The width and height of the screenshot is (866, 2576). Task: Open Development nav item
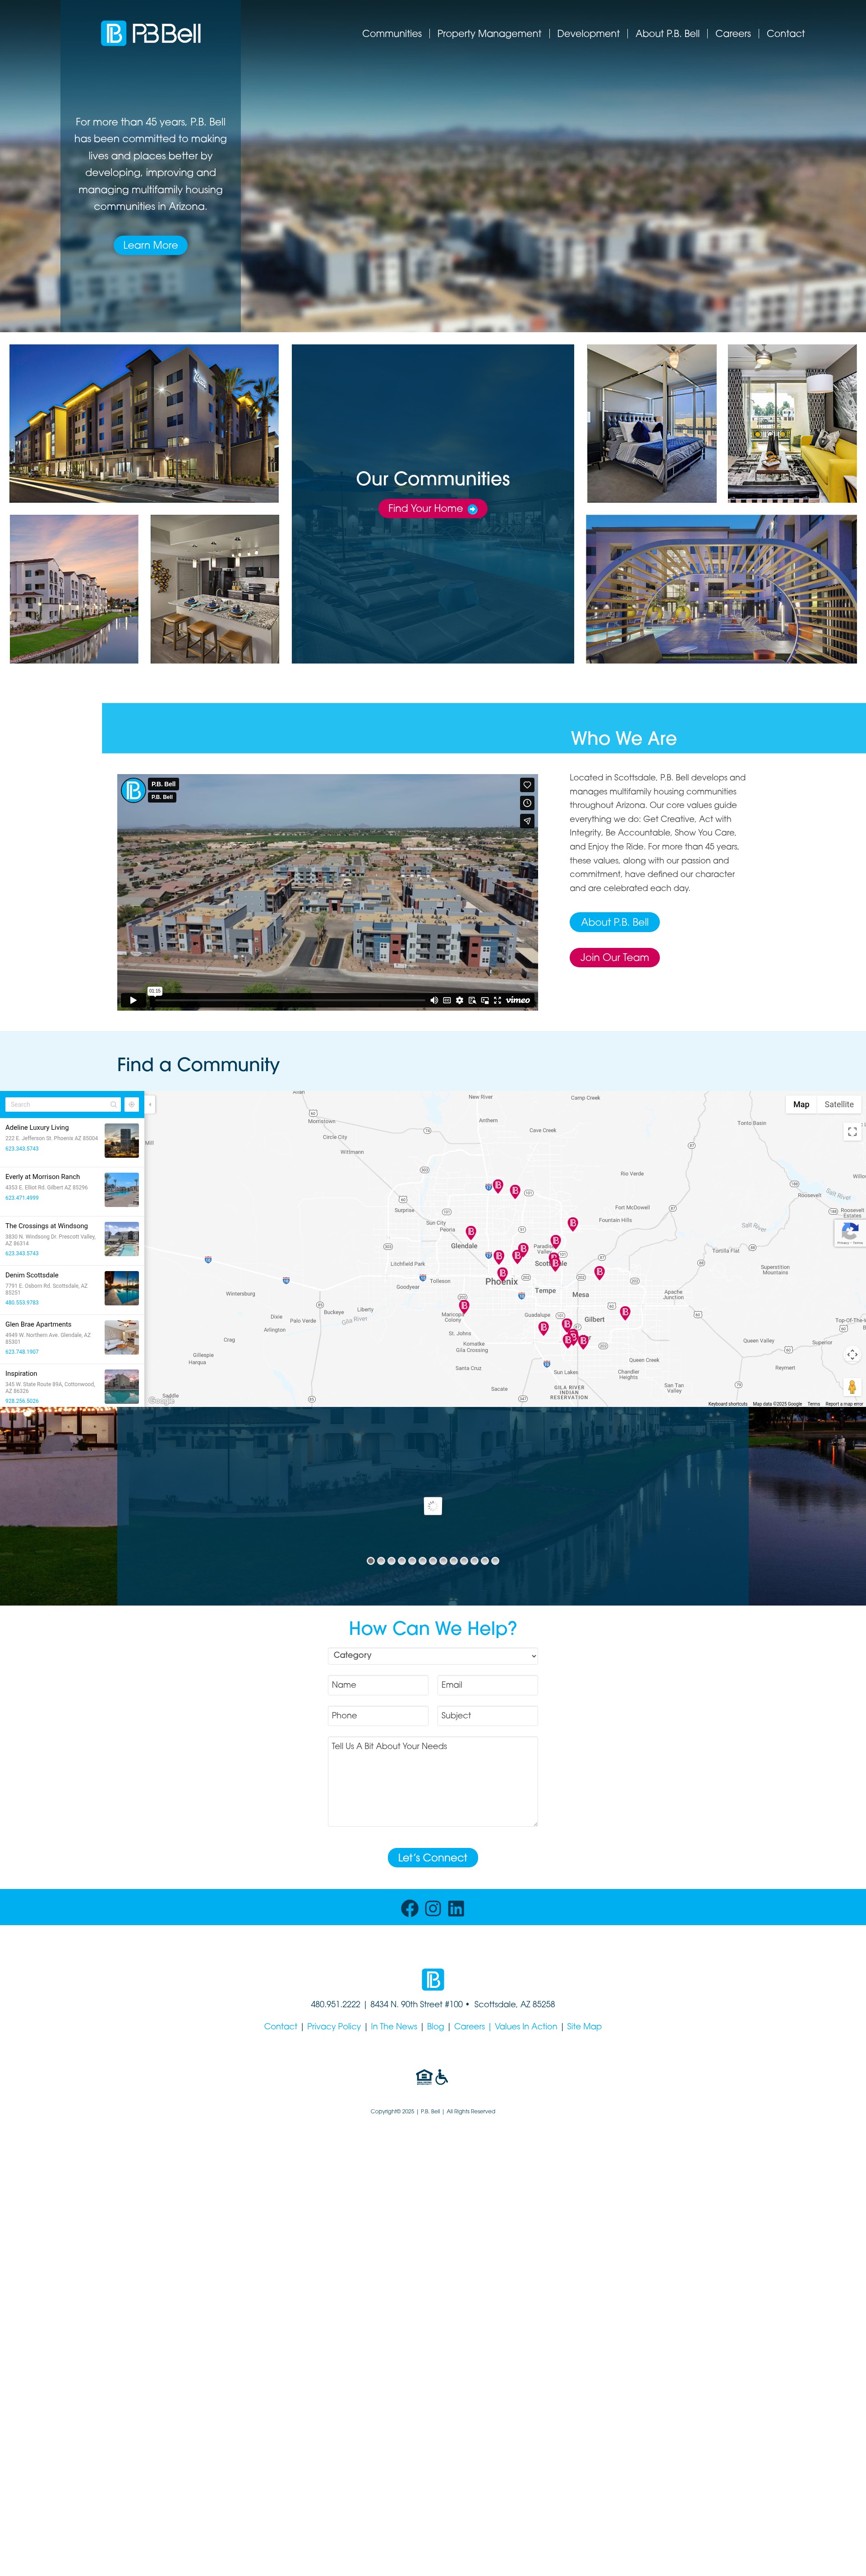[588, 34]
